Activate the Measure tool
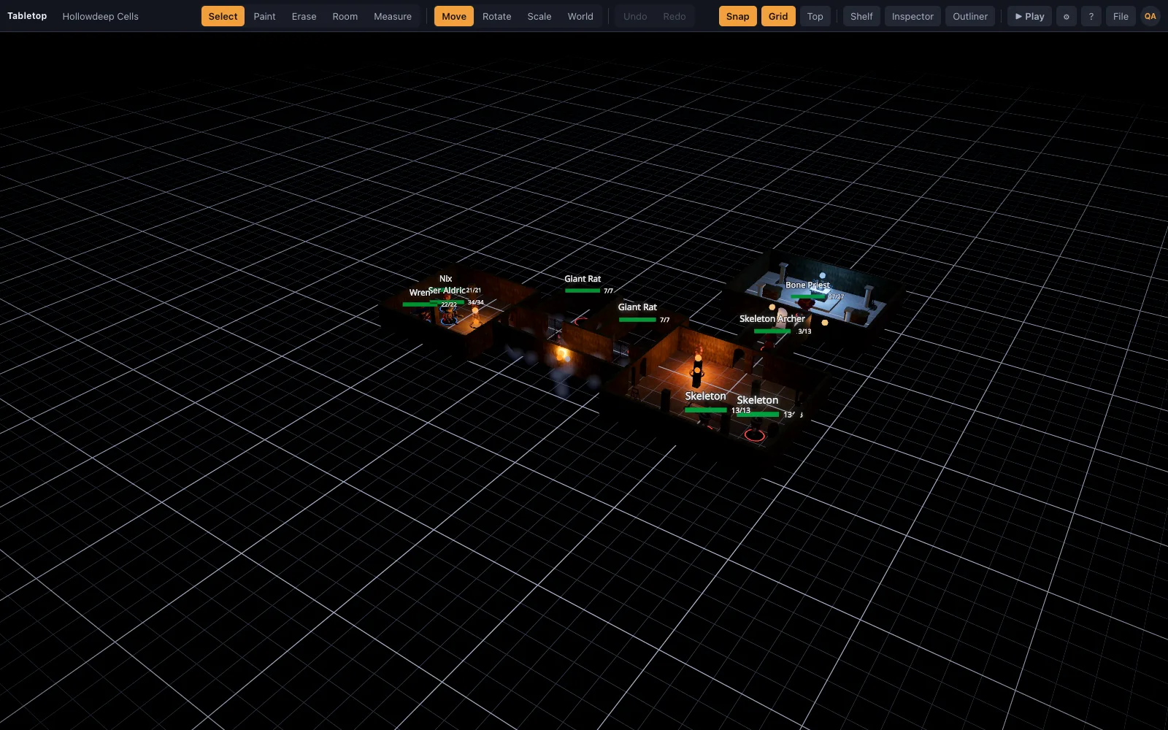Image resolution: width=1168 pixels, height=730 pixels. click(x=393, y=16)
